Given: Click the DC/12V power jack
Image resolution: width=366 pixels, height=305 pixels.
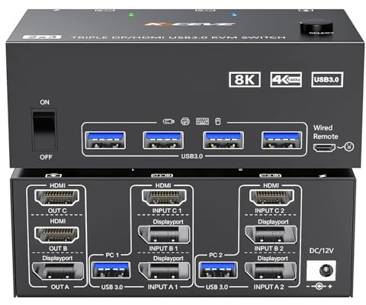Looking at the screenshot, I should pyautogui.click(x=322, y=271).
